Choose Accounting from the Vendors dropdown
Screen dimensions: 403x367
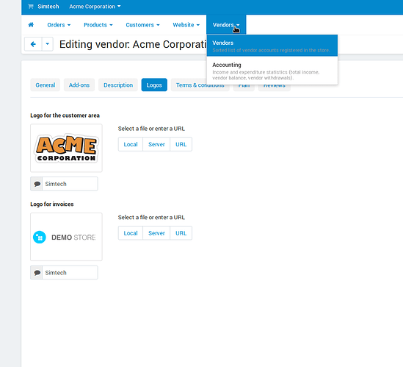pyautogui.click(x=272, y=71)
